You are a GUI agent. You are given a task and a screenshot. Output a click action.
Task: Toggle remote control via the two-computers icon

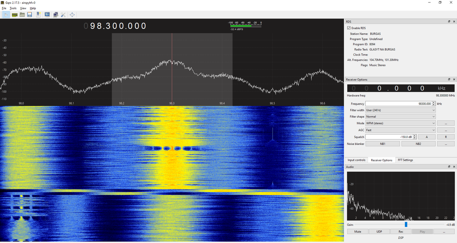tap(55, 15)
